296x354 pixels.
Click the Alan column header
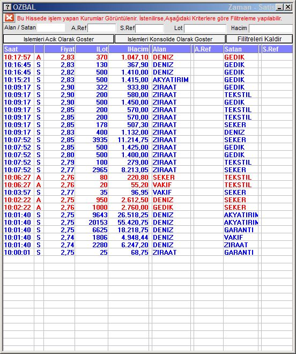pyautogui.click(x=172, y=49)
